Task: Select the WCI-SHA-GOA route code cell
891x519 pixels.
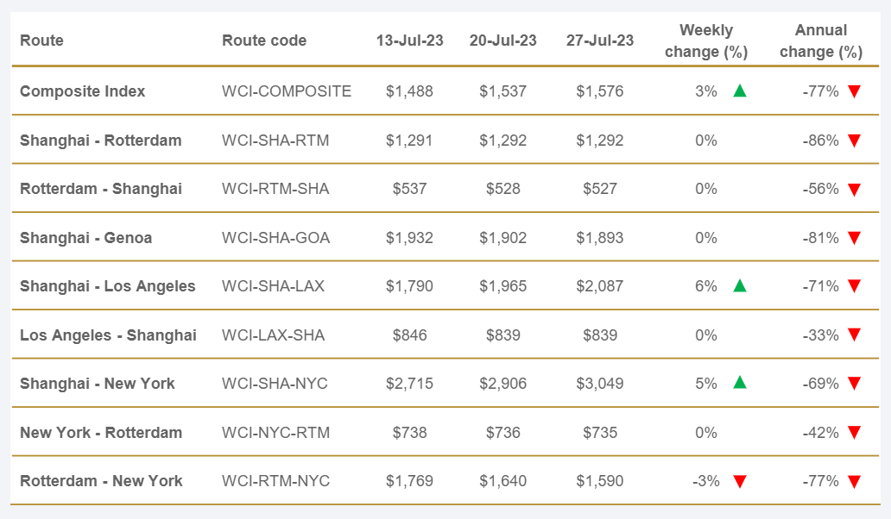Action: 275,237
